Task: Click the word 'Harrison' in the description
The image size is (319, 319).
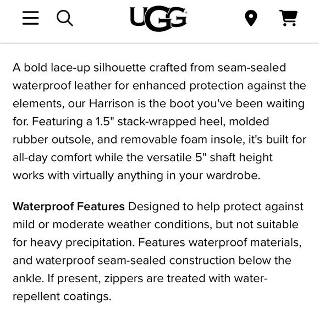Action: click(x=111, y=103)
